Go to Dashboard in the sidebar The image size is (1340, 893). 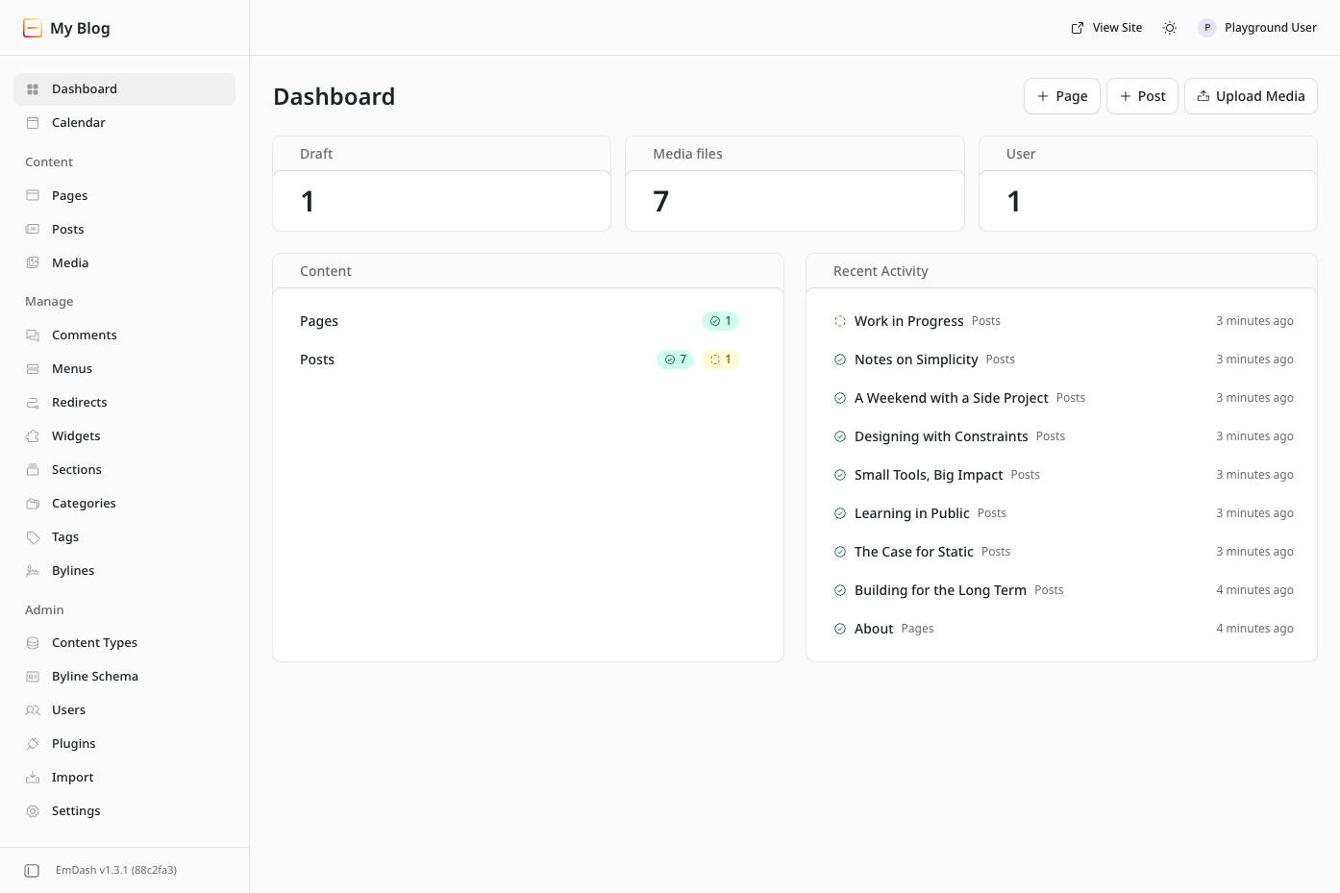point(124,89)
